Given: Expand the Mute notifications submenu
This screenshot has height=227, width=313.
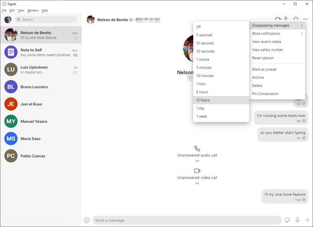Looking at the screenshot, I should pos(277,33).
